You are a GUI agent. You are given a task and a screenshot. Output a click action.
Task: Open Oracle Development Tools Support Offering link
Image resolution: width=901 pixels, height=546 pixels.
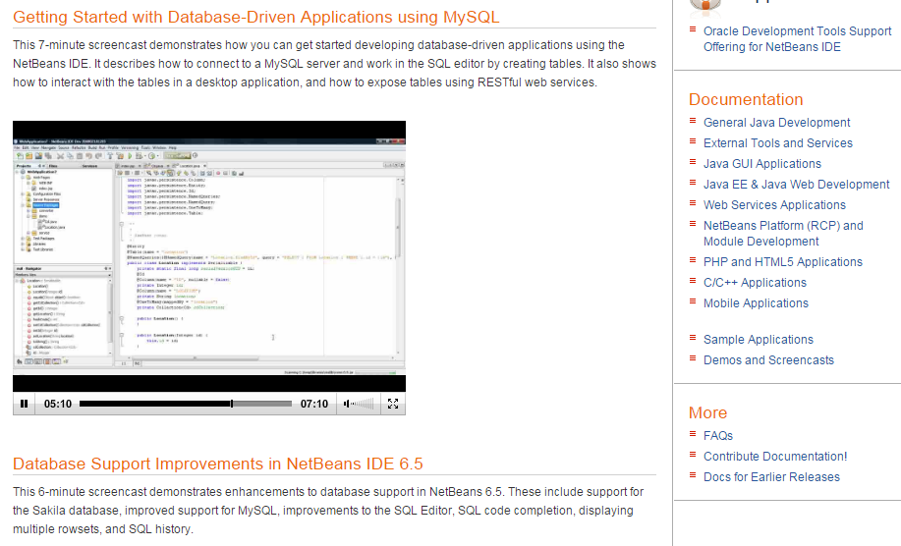click(798, 39)
